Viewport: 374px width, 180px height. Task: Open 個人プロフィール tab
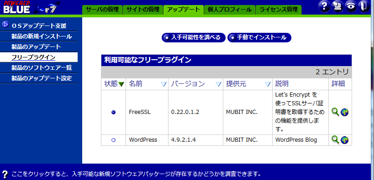click(230, 10)
